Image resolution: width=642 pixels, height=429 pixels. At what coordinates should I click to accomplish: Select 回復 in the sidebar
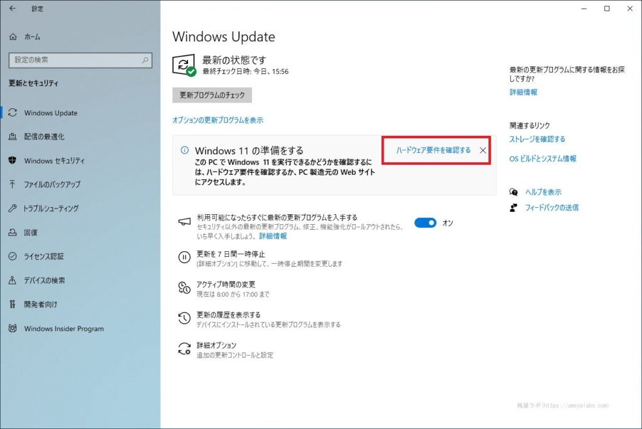(31, 233)
